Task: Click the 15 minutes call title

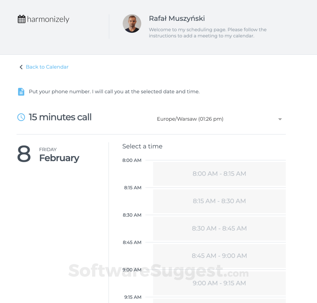Action: point(60,117)
